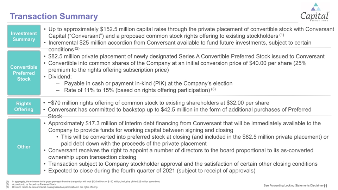Click the See Forwarding Looking Statements Disclaimer text
Screen dimensions: 338x190
pyautogui.click(x=293, y=185)
